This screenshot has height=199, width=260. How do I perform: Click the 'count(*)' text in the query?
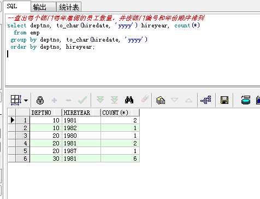click(x=187, y=26)
